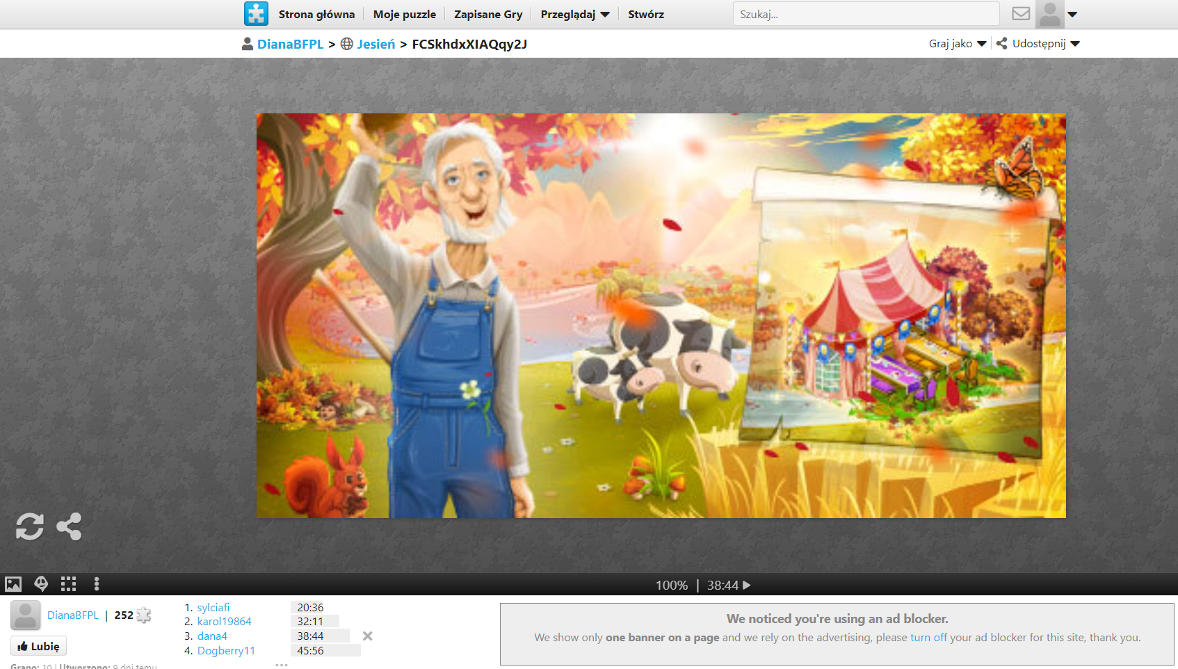Open the Stwórz menu item
Image resolution: width=1178 pixels, height=669 pixels.
[646, 14]
